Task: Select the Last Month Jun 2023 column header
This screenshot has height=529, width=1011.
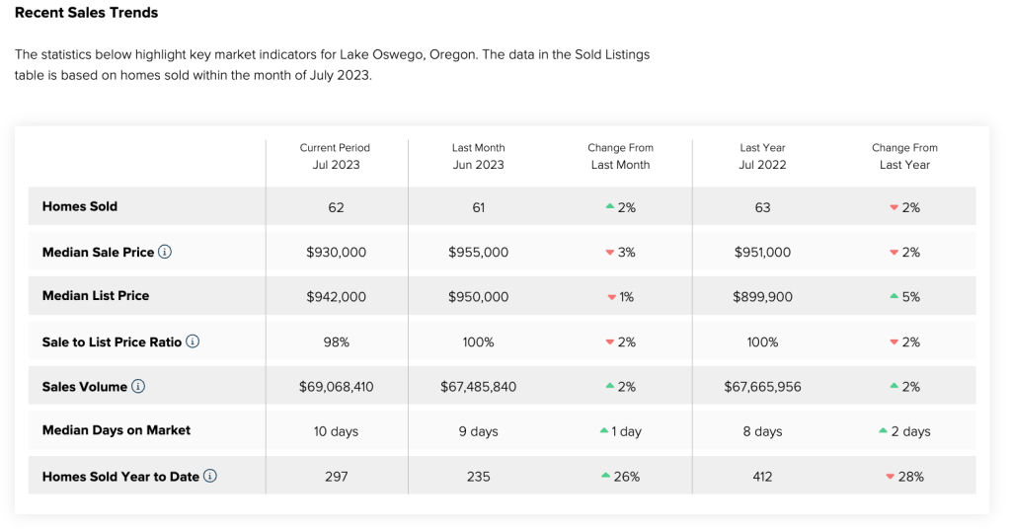Action: click(478, 156)
